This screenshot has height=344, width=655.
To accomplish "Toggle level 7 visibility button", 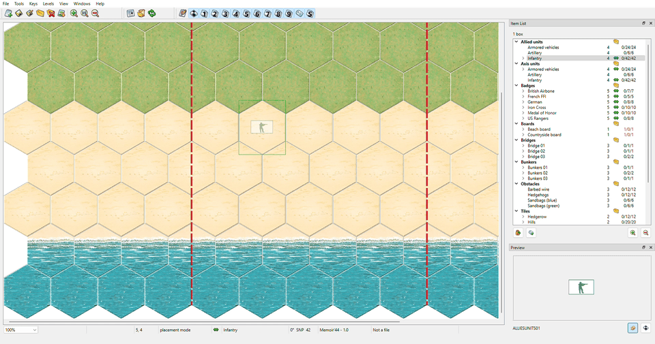I will [x=267, y=14].
